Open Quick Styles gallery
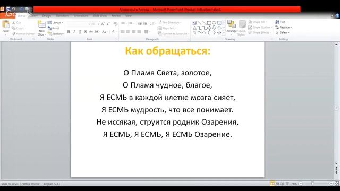The image size is (340, 191). click(x=242, y=28)
